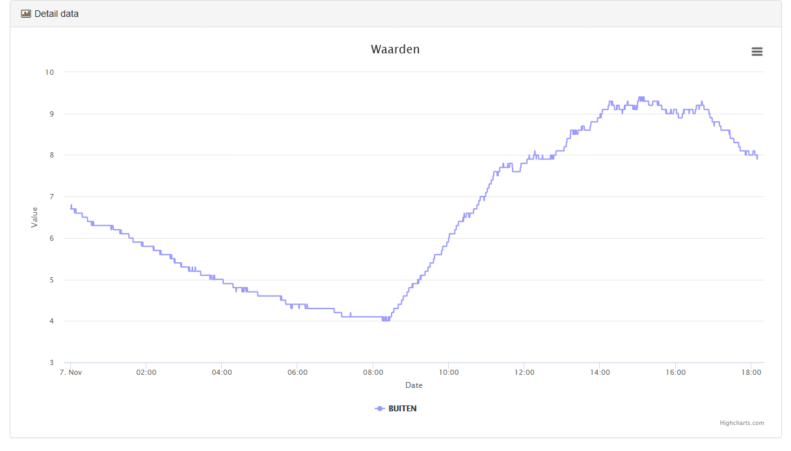Select the 08:00 time axis label

[x=373, y=372]
